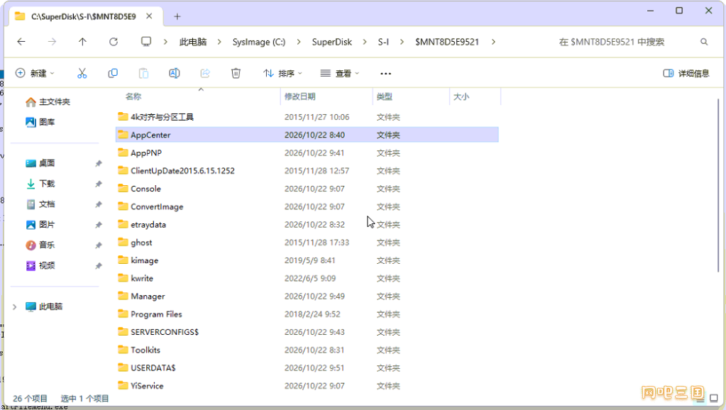Open the see more options menu

coord(385,73)
